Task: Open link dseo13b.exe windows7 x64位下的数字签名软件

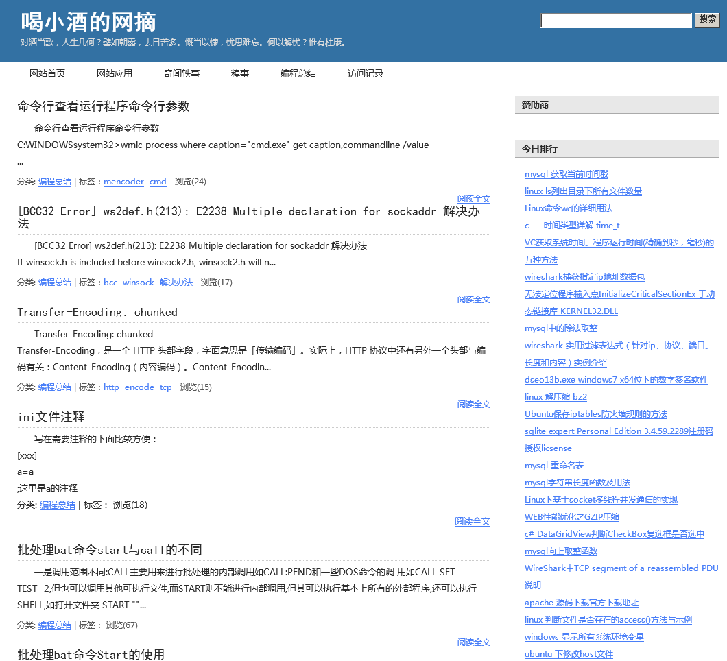Action: pyautogui.click(x=616, y=380)
